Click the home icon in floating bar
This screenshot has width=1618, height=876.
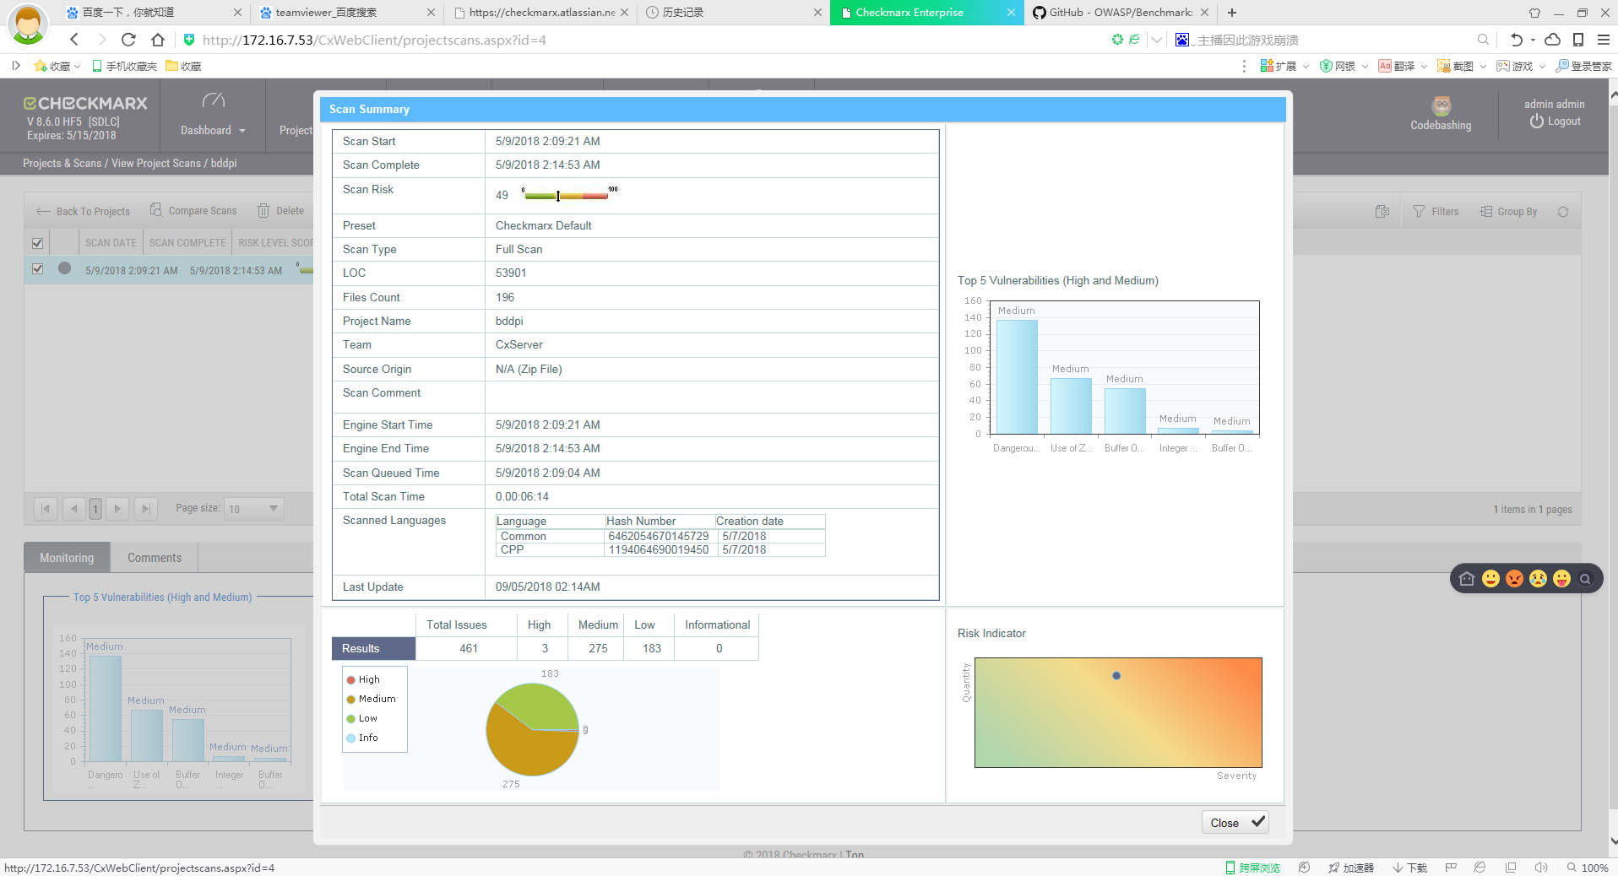coord(1467,579)
